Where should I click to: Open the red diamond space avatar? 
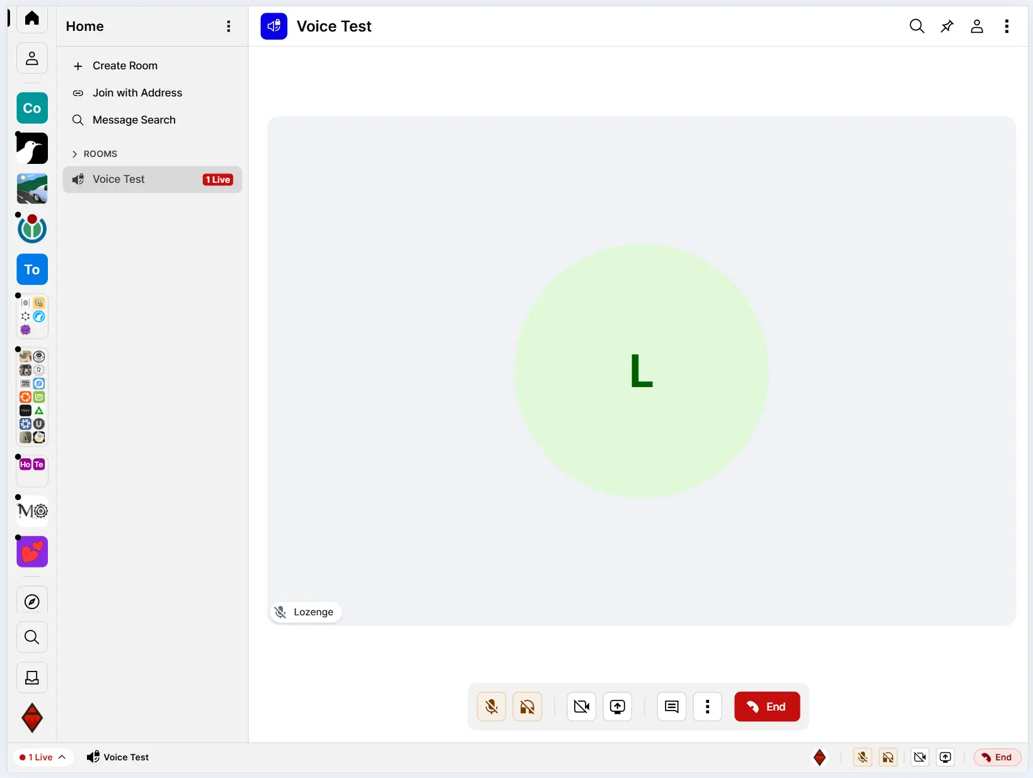coord(32,718)
